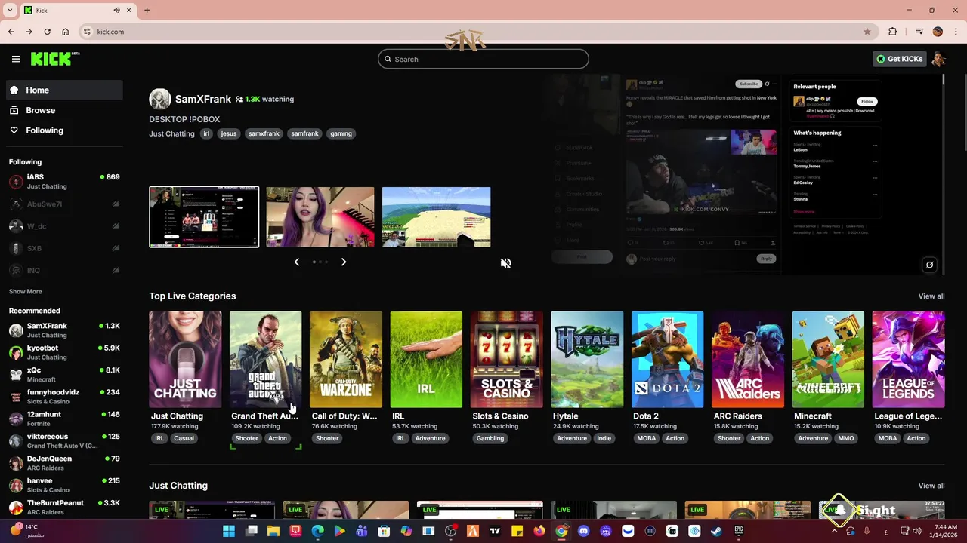Screen dimensions: 967x543
Task: Click the Gambling tag under Slots & Casino
Action: coord(490,438)
